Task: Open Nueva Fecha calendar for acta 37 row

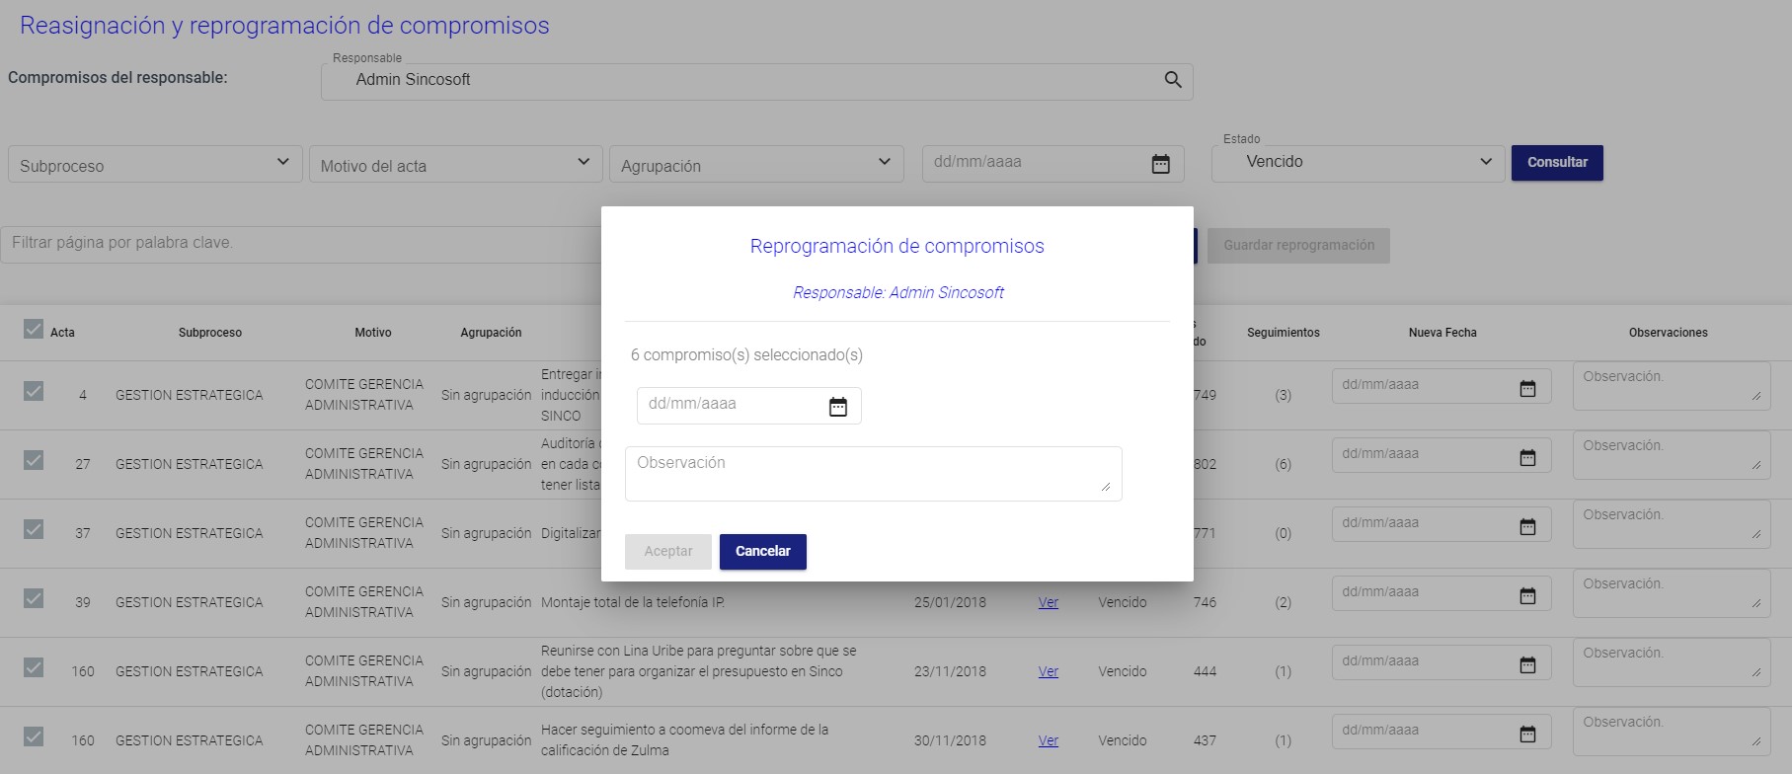Action: [x=1527, y=526]
